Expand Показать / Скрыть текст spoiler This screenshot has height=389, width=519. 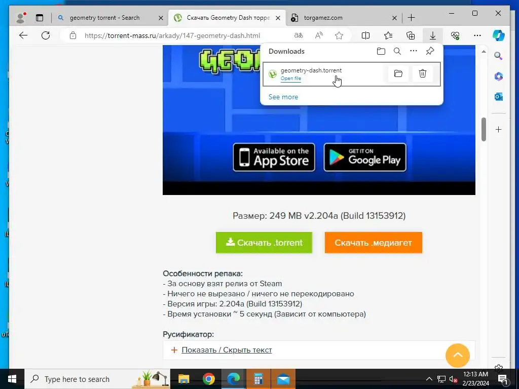point(227,350)
